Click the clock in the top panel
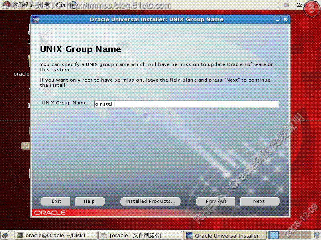321x240 pixels. (x=302, y=5)
